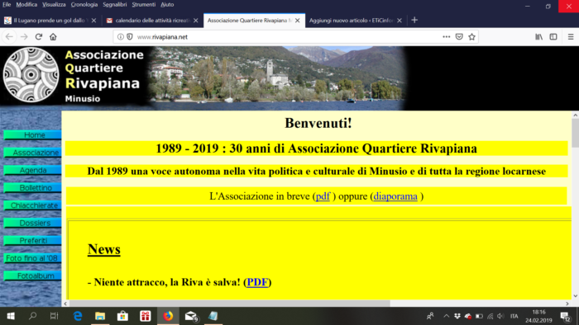This screenshot has height=325, width=579.
Task: Open the Associazione in breve pdf link
Action: 323,196
